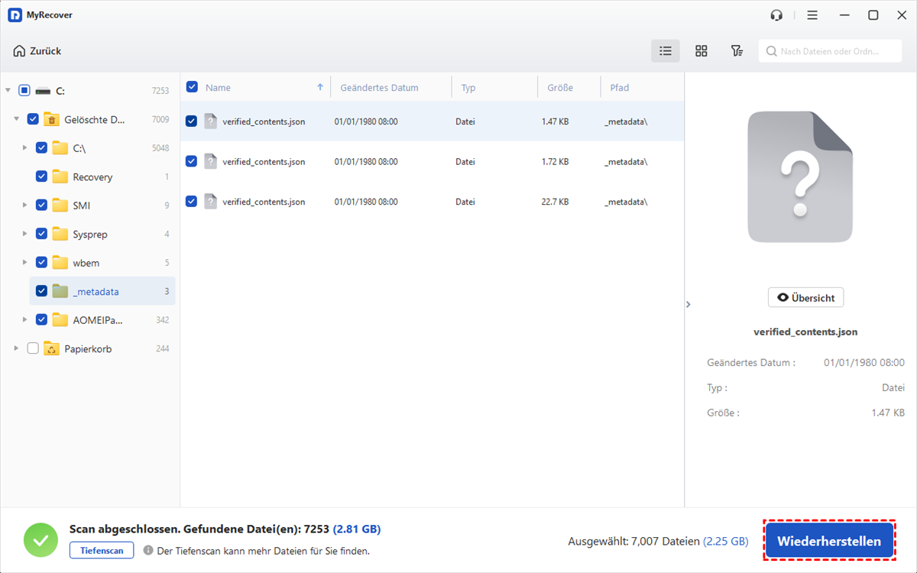
Task: Click Name column sort arrow
Action: coord(320,87)
